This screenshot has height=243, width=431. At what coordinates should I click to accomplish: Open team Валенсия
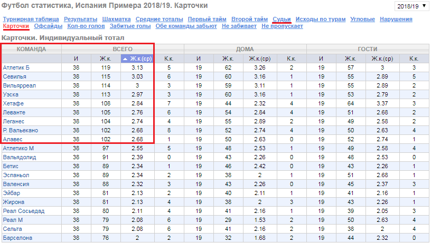point(16,184)
